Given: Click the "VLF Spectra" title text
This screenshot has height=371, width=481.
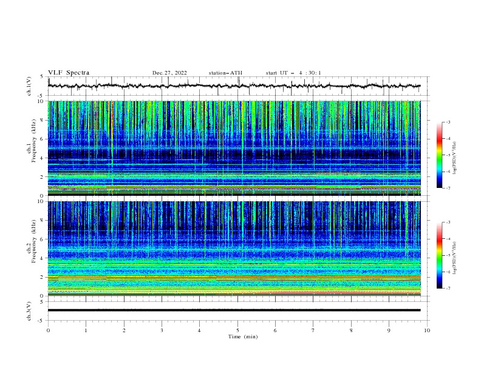Looking at the screenshot, I should pos(69,73).
